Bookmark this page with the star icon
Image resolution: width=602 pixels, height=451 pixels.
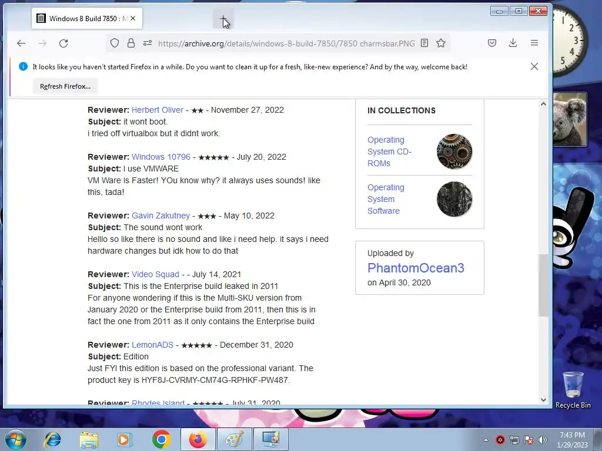point(441,43)
